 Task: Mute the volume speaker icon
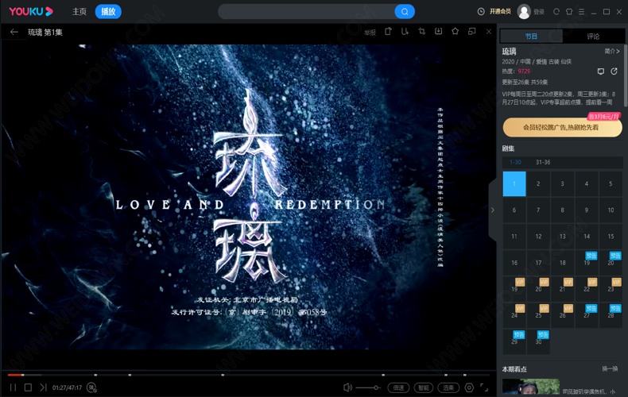click(347, 387)
